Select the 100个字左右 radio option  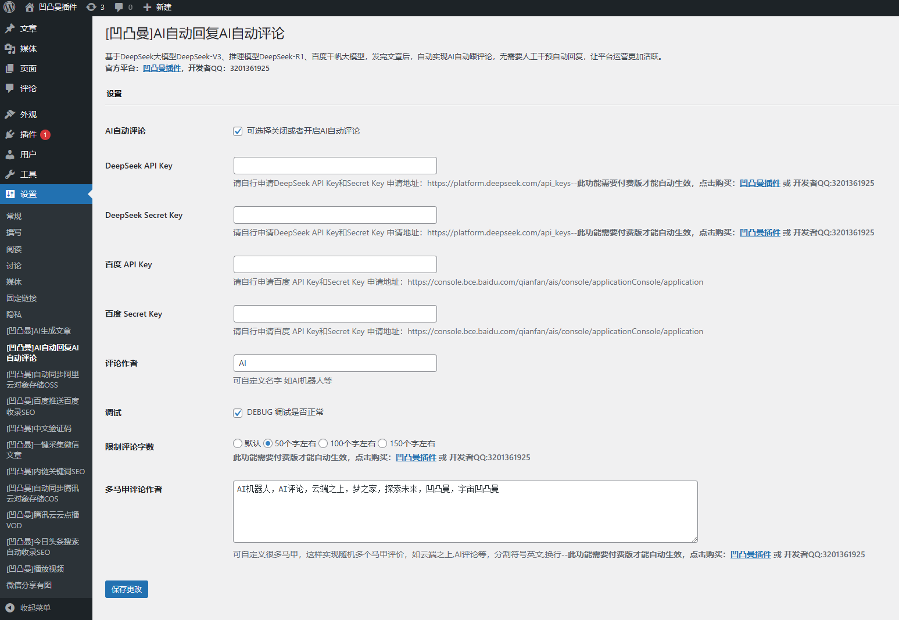coord(323,443)
